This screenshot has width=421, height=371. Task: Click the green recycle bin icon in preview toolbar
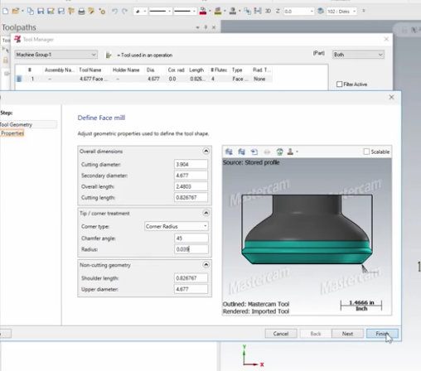279,152
